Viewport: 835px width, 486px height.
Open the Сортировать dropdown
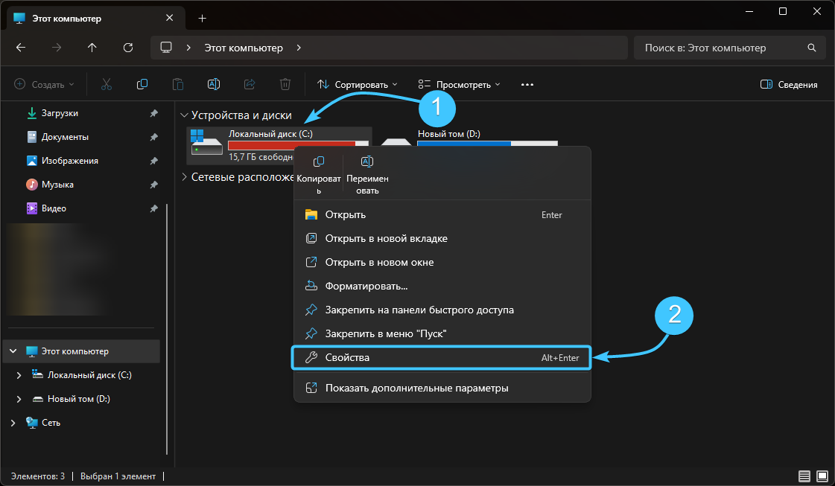(x=358, y=84)
